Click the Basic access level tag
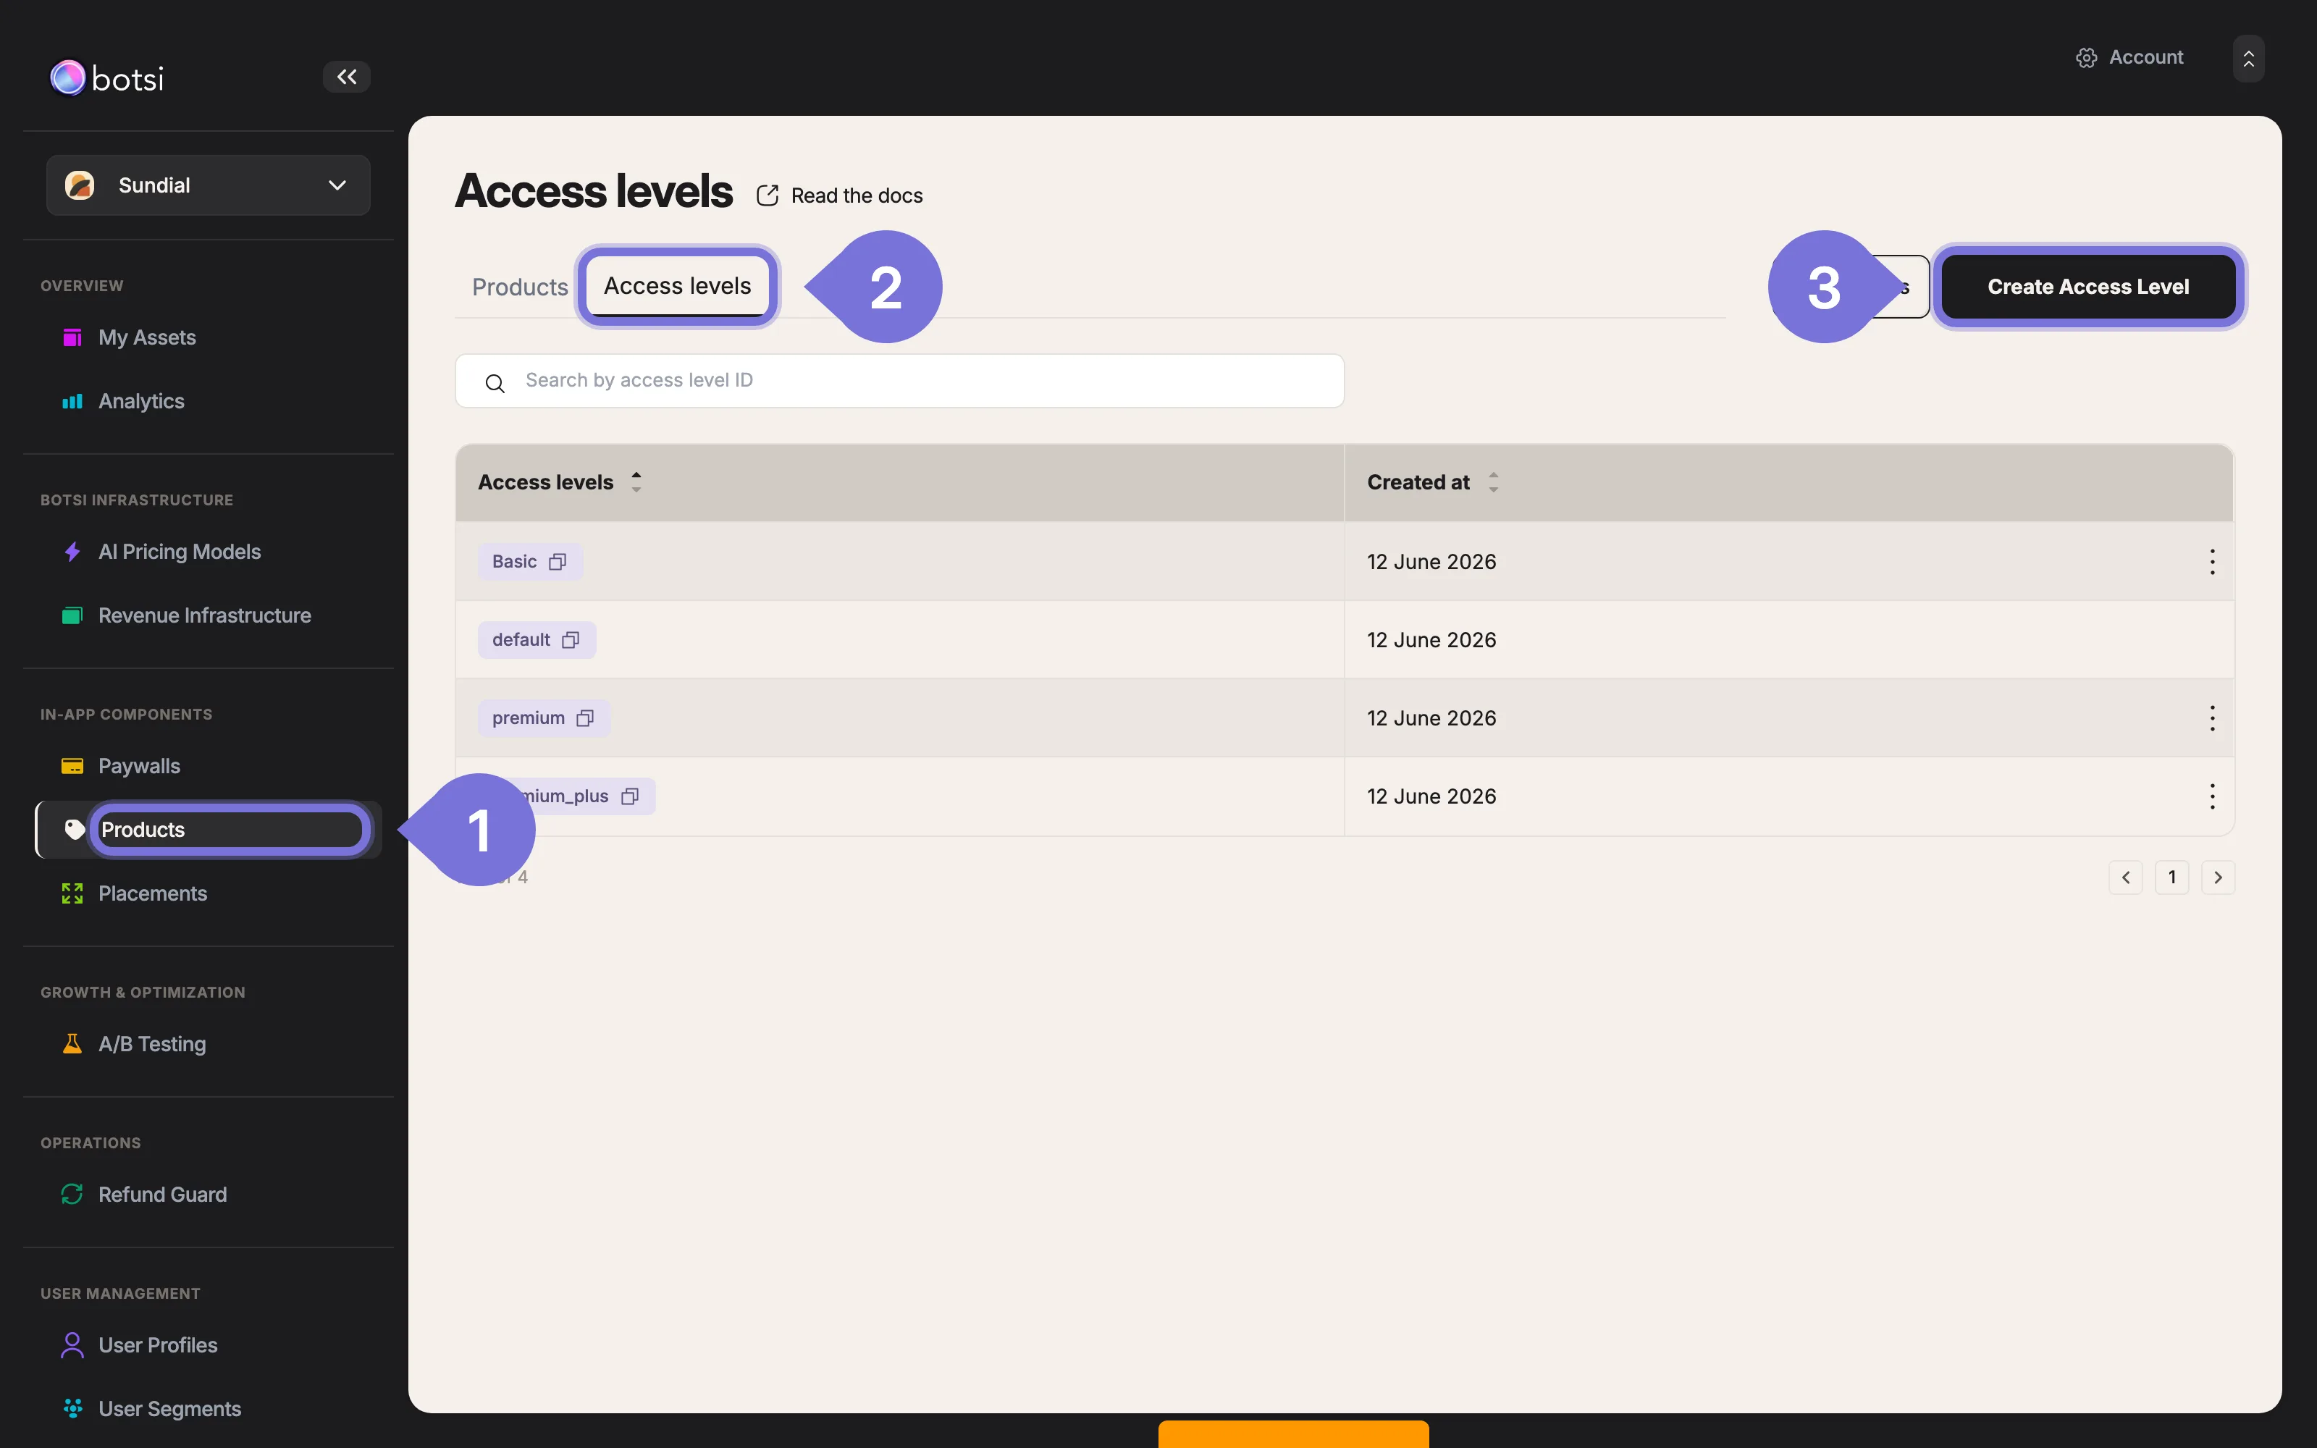The height and width of the screenshot is (1448, 2317). pyautogui.click(x=529, y=561)
